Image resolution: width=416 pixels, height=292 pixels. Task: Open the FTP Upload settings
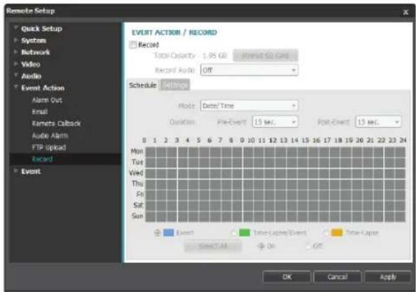coord(49,148)
